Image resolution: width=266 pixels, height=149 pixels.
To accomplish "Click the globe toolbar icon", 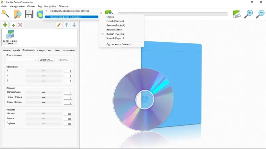I will coord(40,14).
